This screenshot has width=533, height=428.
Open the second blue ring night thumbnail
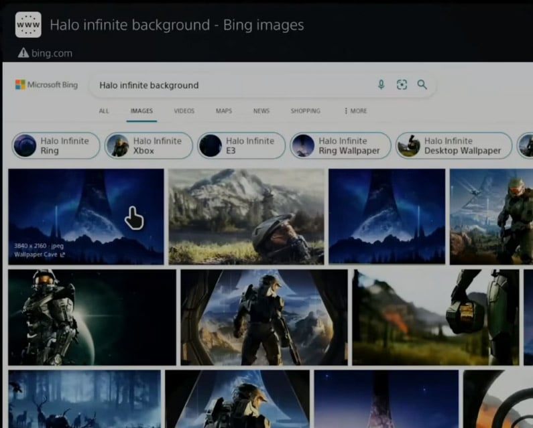(387, 216)
